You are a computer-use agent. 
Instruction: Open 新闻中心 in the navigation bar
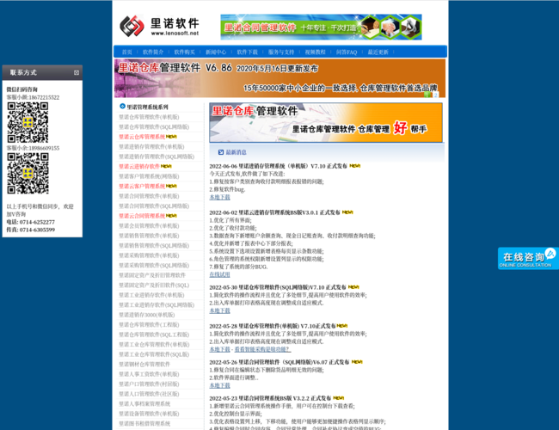point(216,52)
